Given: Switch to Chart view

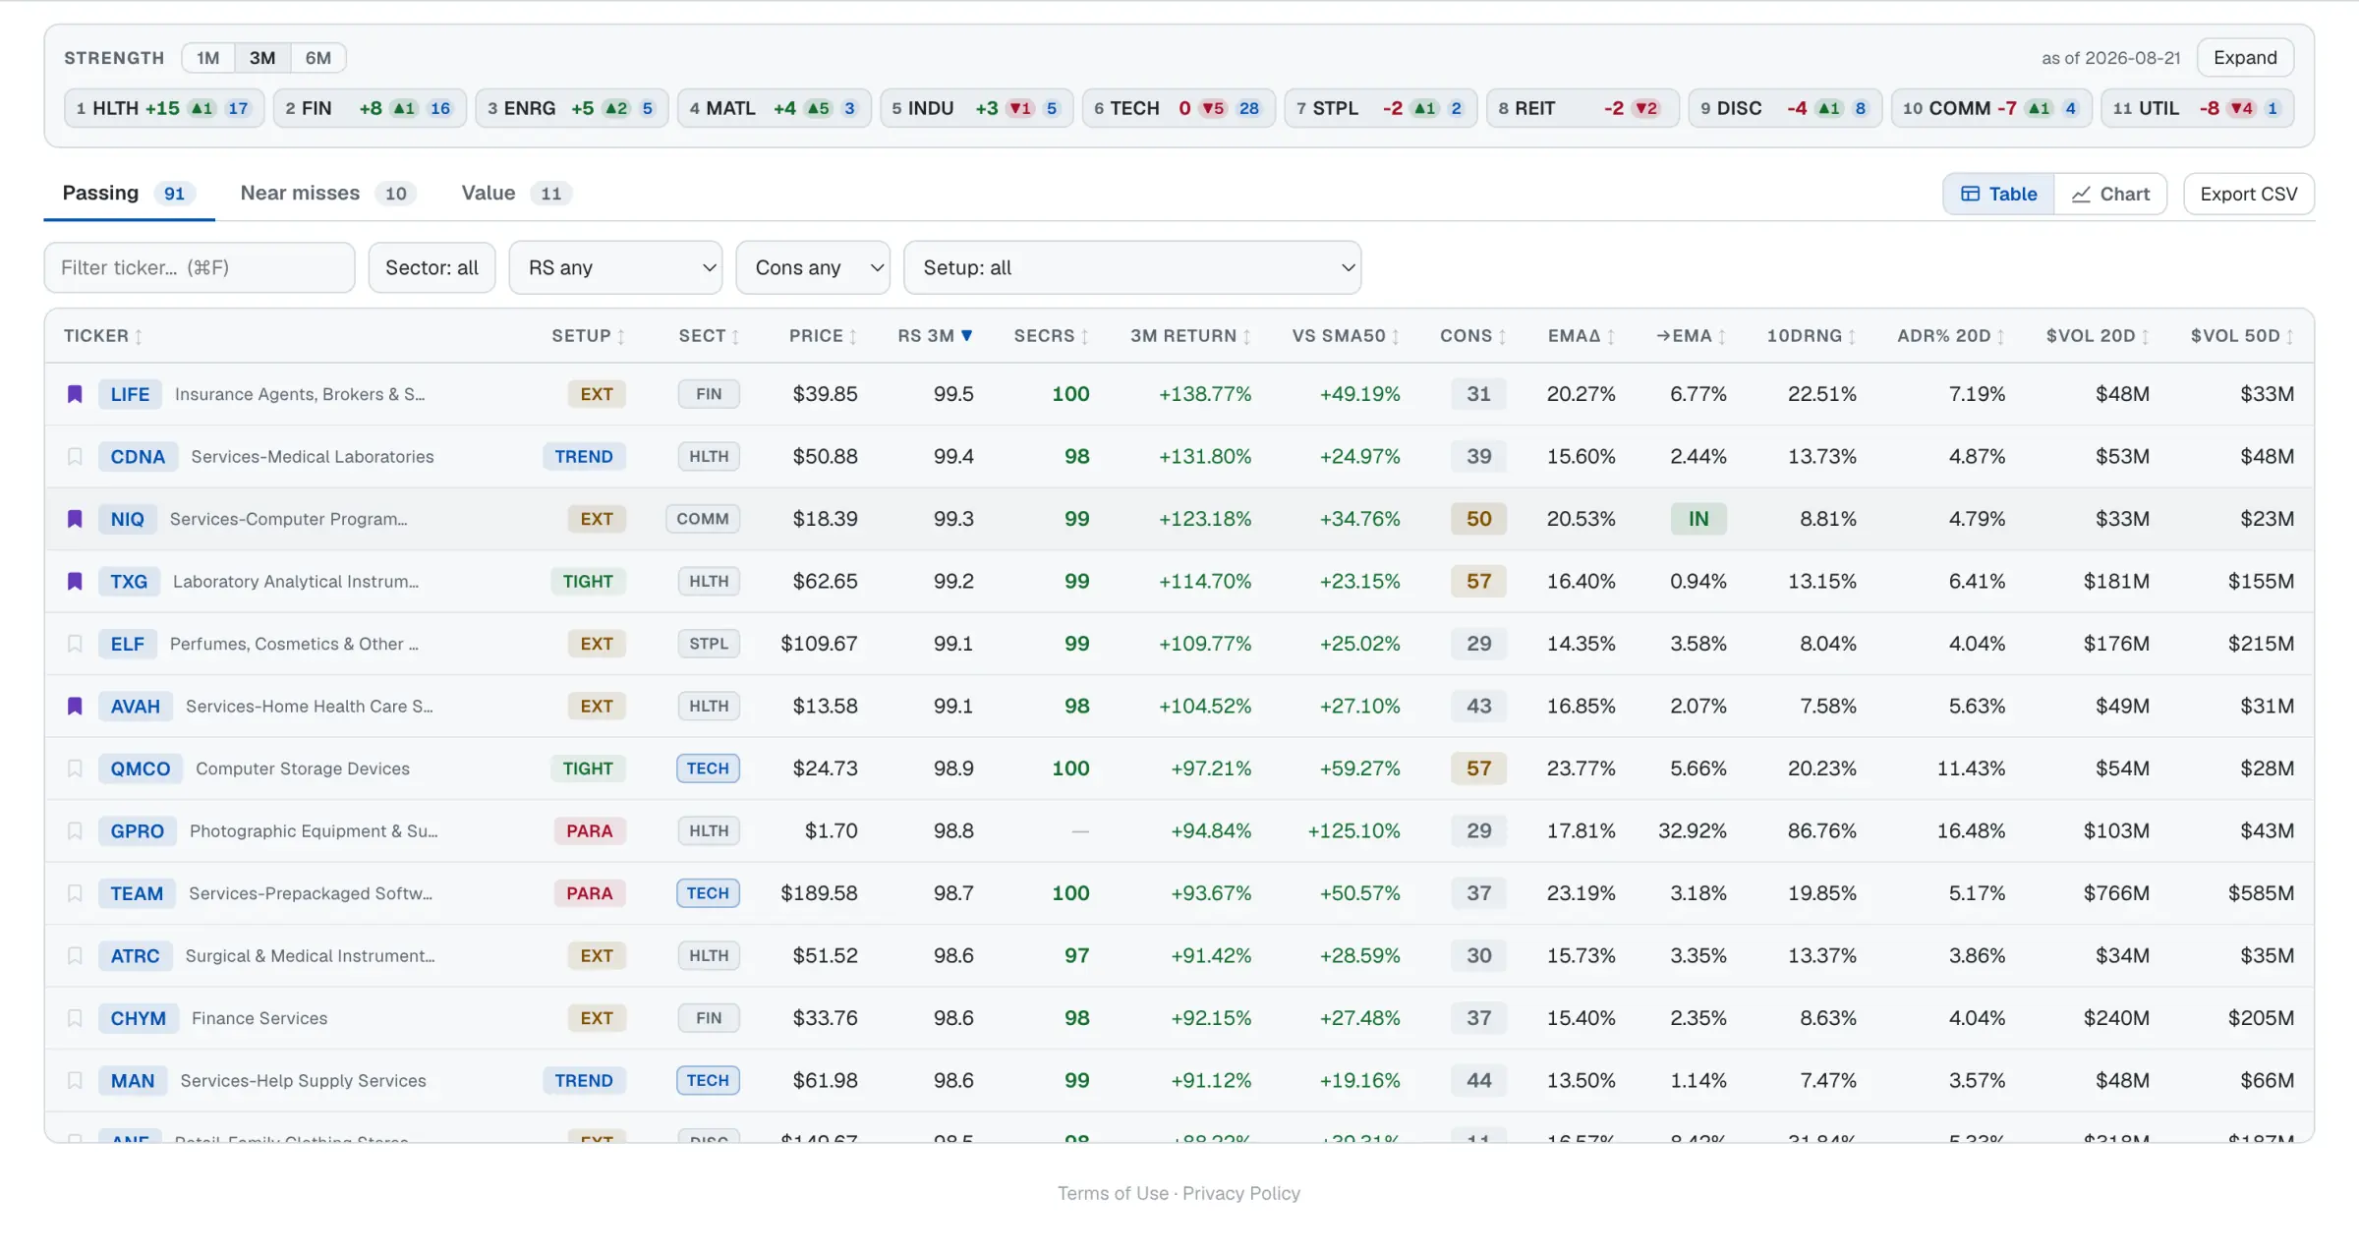Looking at the screenshot, I should pyautogui.click(x=2110, y=194).
